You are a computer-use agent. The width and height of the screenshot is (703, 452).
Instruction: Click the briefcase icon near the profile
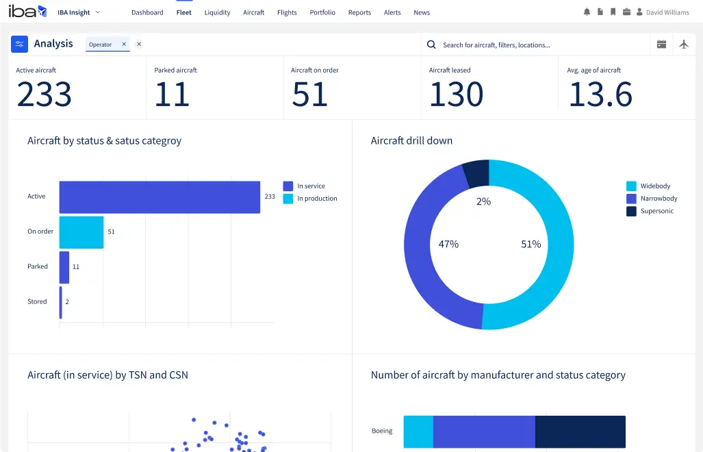point(627,12)
